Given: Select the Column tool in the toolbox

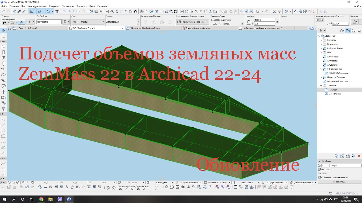Looking at the screenshot, I should (x=3, y=64).
